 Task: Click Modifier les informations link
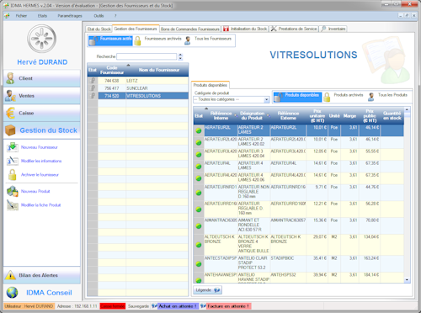(41, 161)
